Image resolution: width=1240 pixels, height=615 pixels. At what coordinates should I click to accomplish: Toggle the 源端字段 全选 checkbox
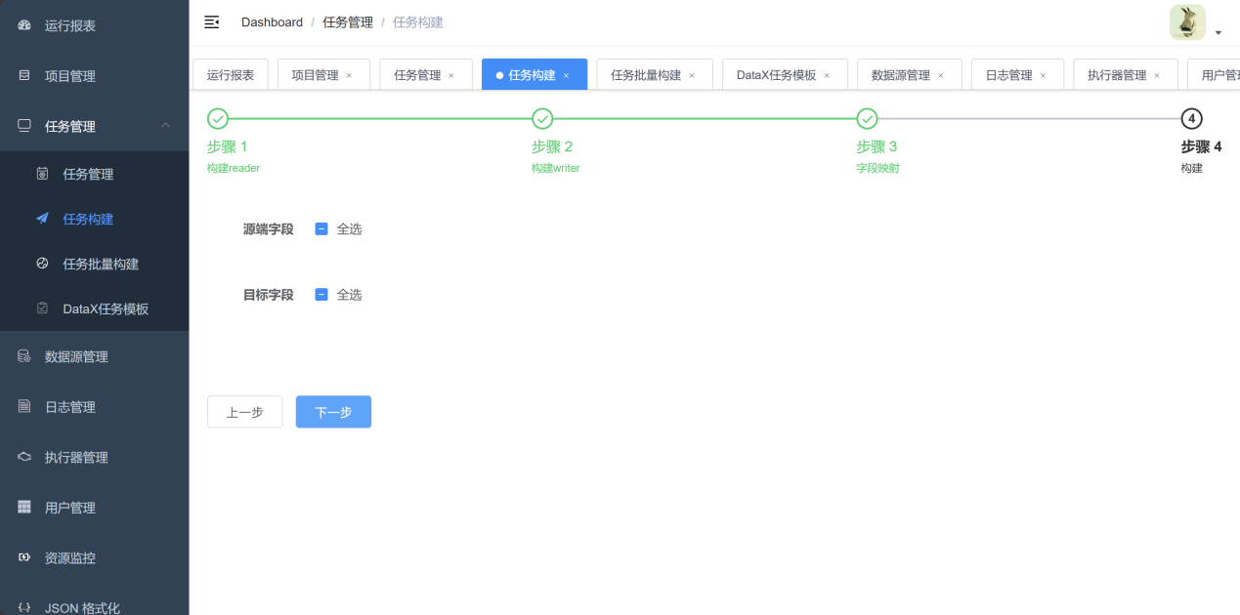pyautogui.click(x=321, y=229)
